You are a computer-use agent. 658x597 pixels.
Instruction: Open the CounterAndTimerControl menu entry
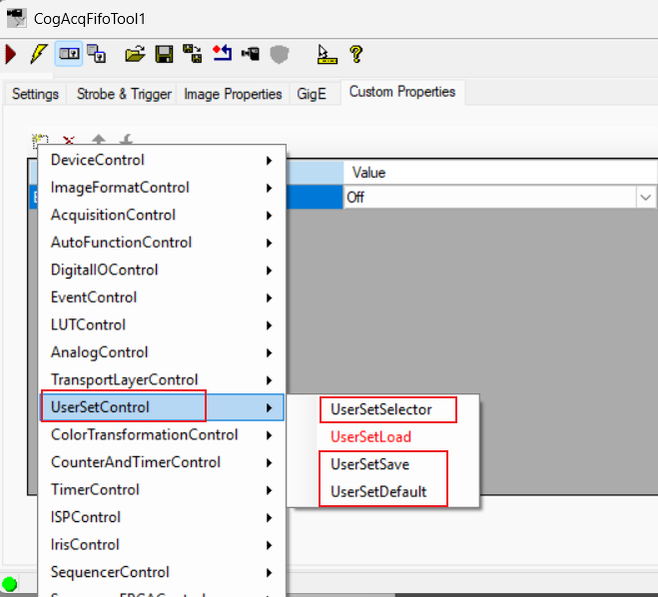point(162,462)
